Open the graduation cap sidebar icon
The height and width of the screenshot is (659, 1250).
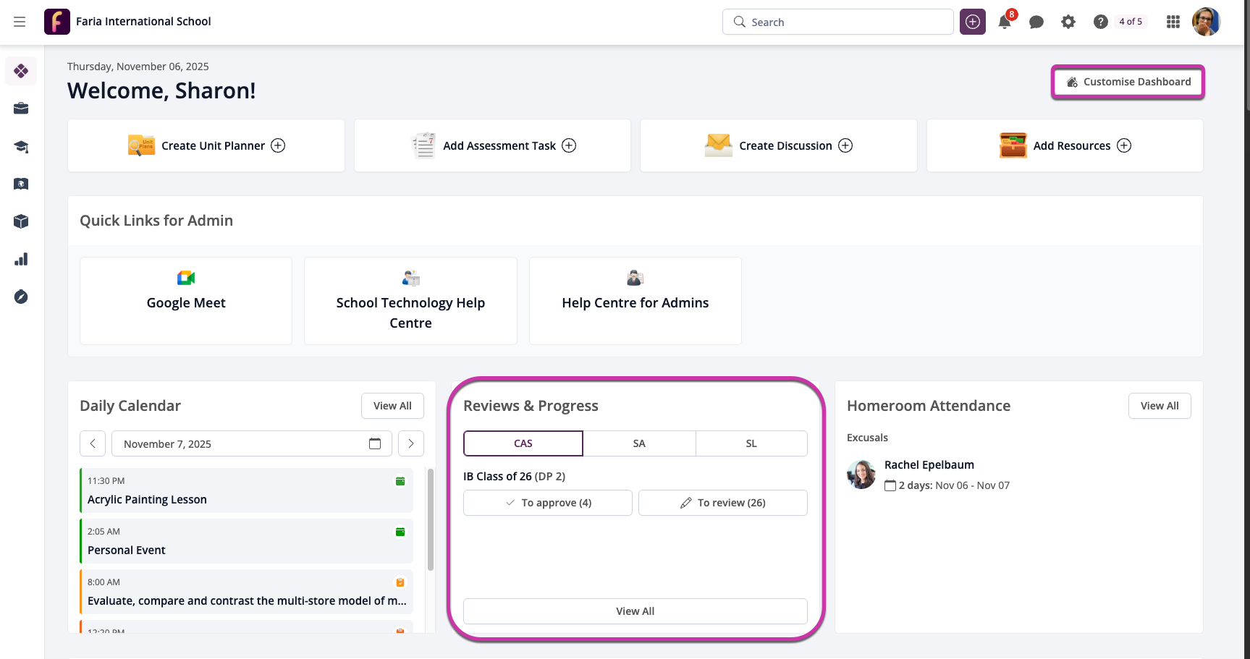21,147
